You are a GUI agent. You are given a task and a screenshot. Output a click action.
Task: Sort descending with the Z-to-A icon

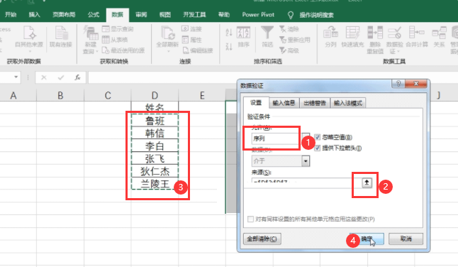tap(229, 46)
